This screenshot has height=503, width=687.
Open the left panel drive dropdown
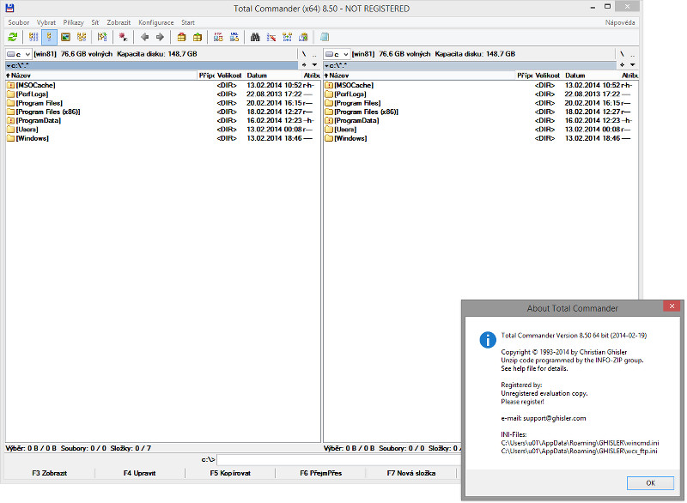point(18,54)
